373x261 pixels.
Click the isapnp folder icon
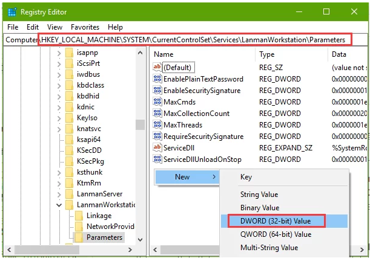69,53
